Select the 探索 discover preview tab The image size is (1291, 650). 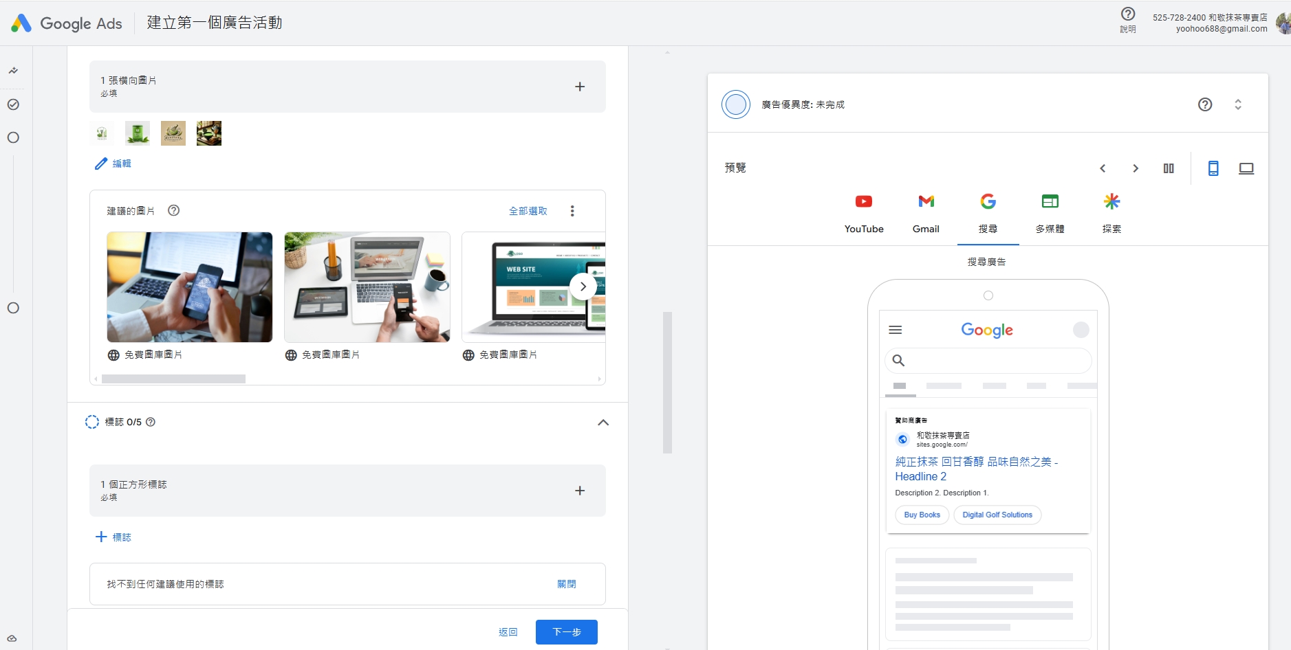(x=1112, y=214)
